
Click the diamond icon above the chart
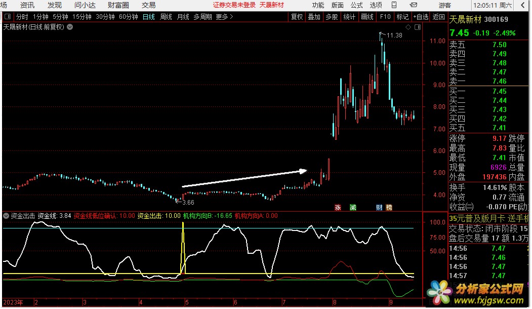coord(408,27)
